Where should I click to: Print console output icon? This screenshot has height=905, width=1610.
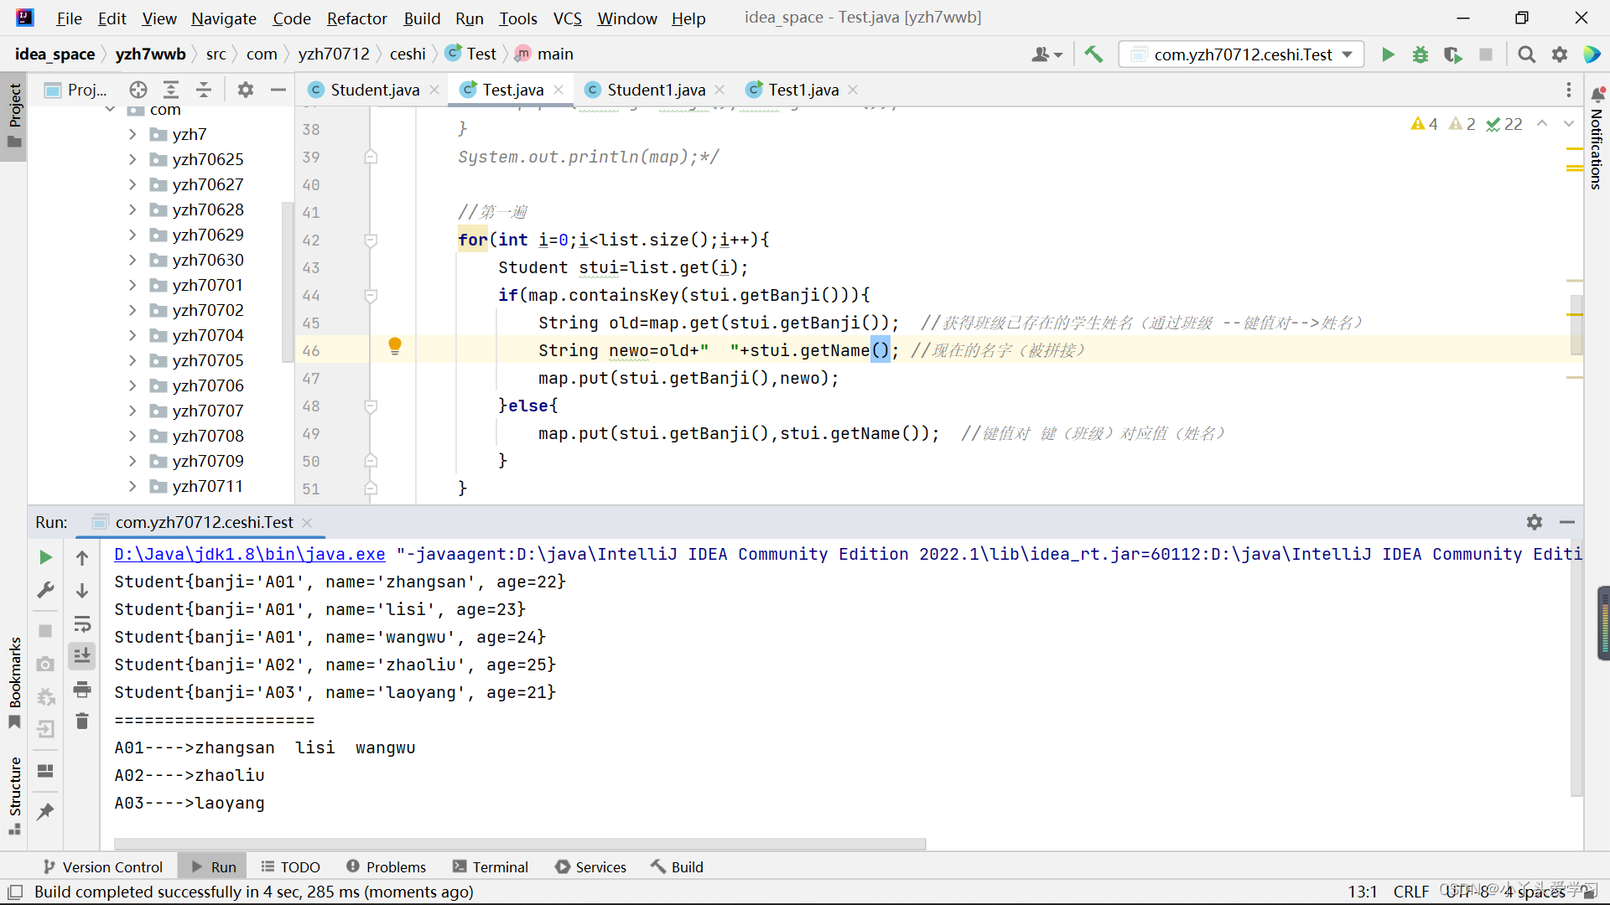pos(82,690)
